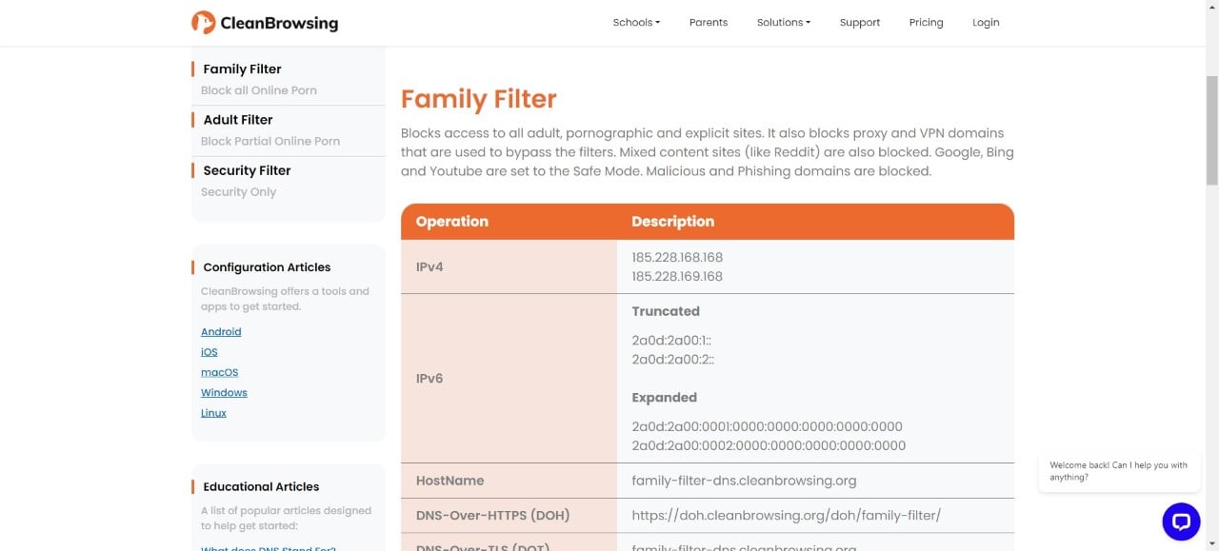Open the Android configuration article
1219x551 pixels.
(221, 332)
